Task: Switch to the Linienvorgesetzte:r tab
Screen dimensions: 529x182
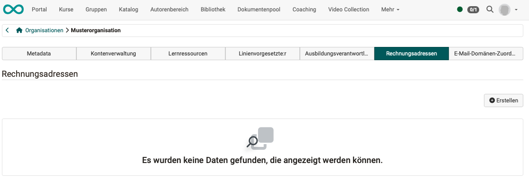Action: 262,54
